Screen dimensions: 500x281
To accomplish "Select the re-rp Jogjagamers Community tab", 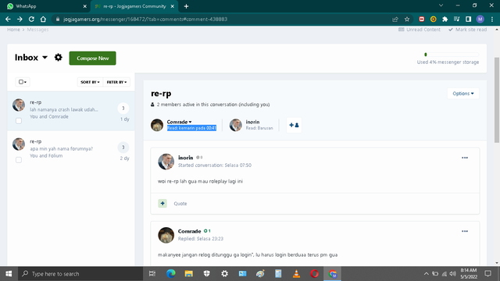I will [134, 6].
